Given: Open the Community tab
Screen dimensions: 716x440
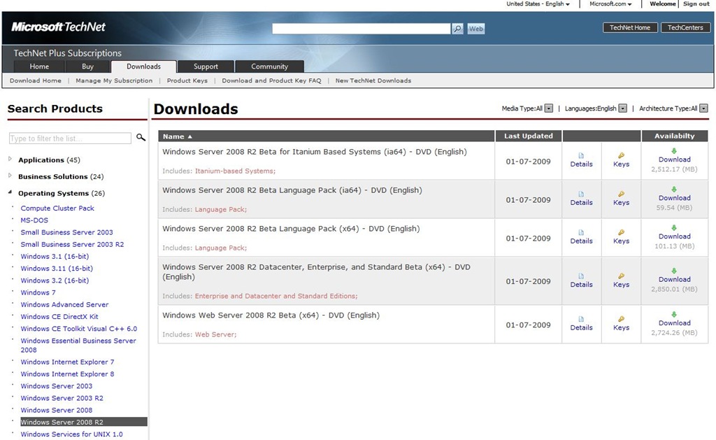Looking at the screenshot, I should click(x=269, y=66).
